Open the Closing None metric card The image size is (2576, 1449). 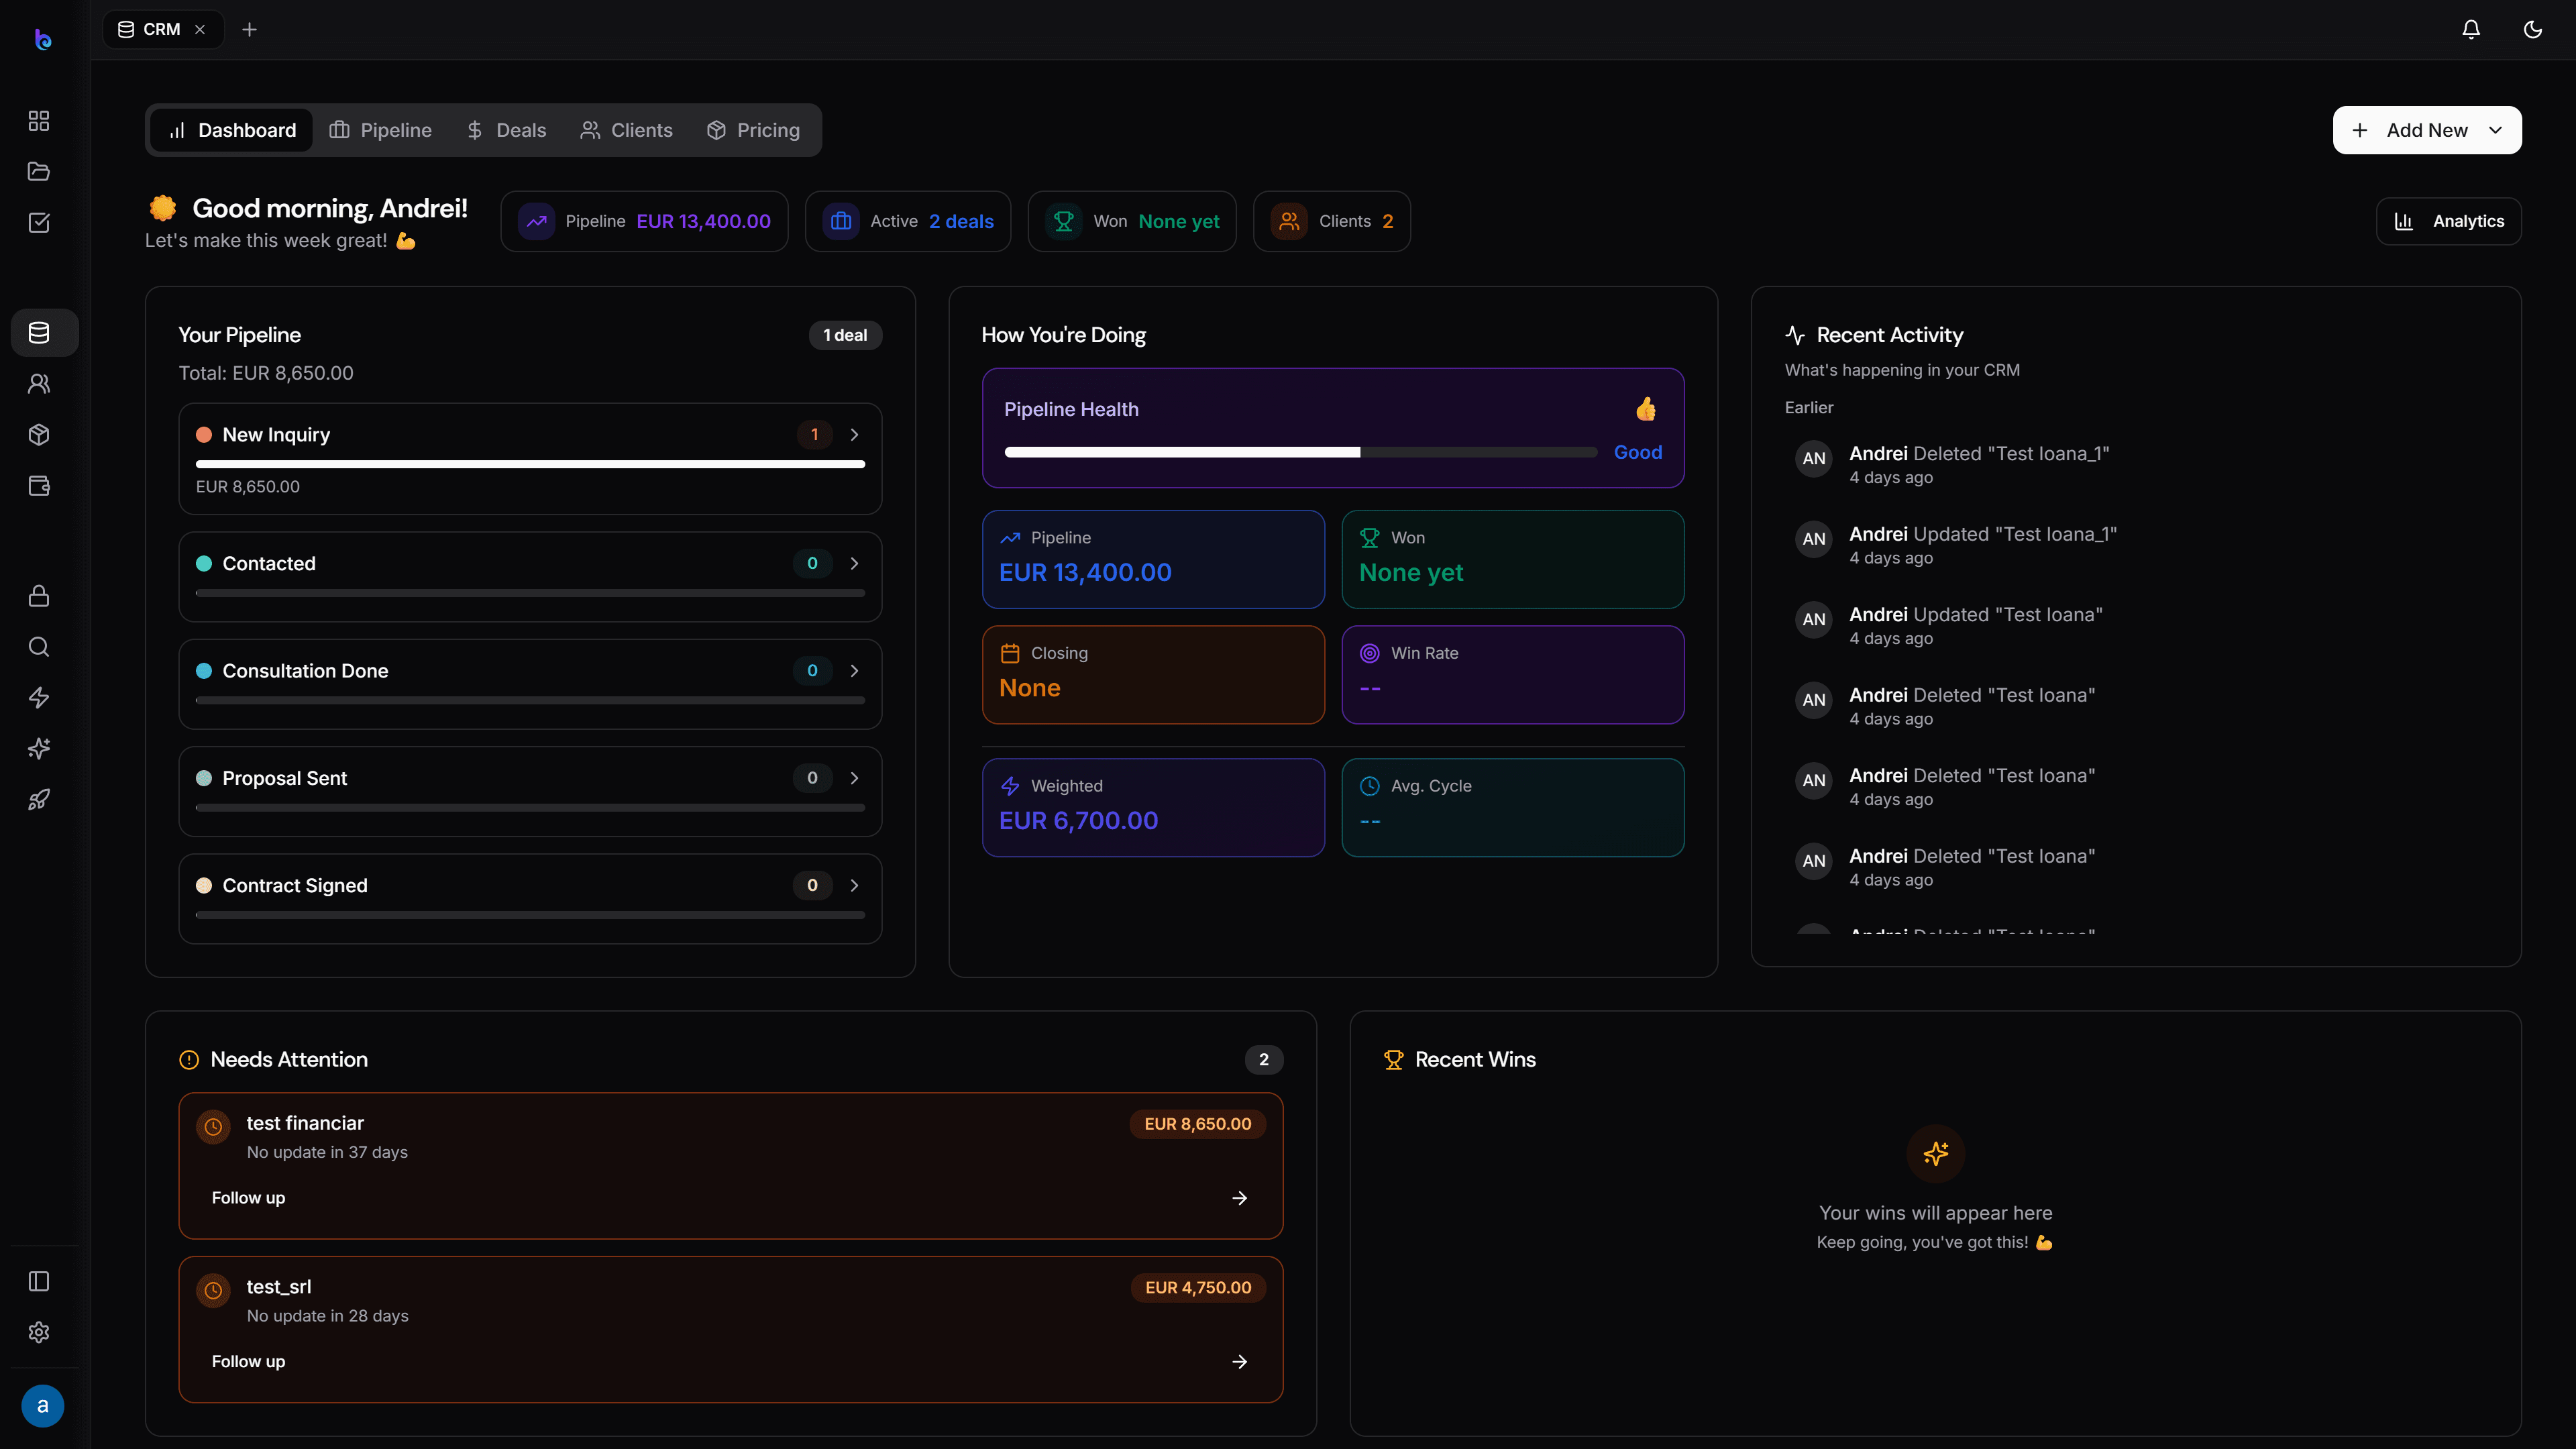[1153, 675]
